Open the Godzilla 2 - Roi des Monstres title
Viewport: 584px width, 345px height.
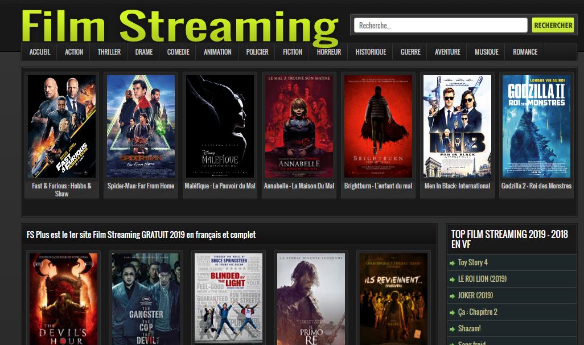[x=536, y=186]
